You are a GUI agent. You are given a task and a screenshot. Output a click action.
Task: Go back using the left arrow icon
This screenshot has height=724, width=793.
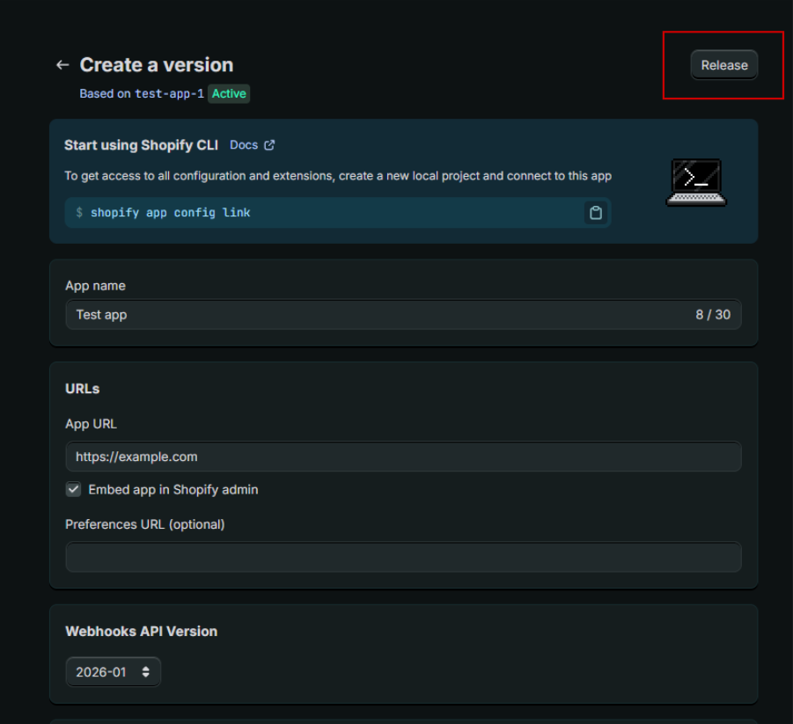tap(62, 65)
